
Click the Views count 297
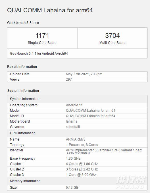click(69, 79)
